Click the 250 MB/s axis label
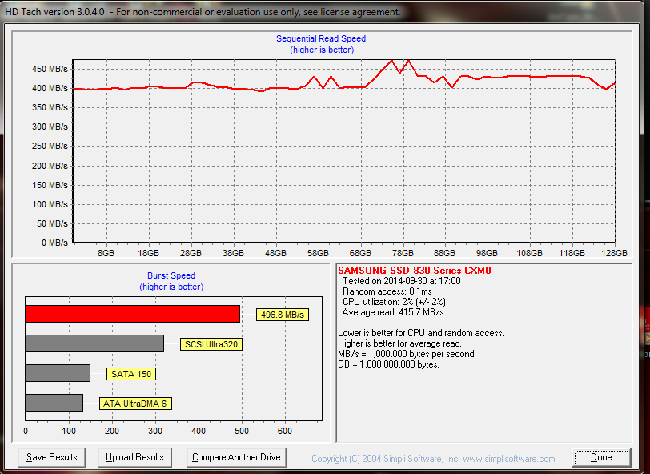Screen dimensions: 650x474 point(50,146)
